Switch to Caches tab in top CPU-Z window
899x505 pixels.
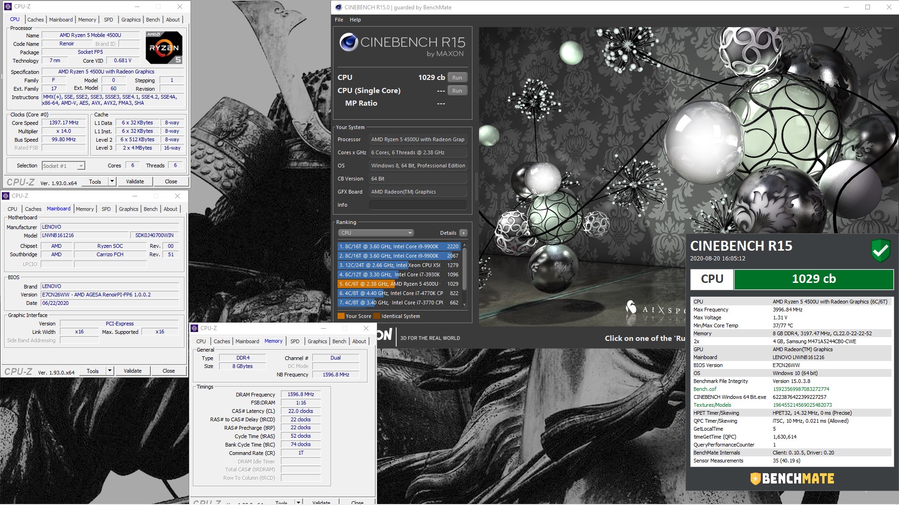tap(36, 20)
